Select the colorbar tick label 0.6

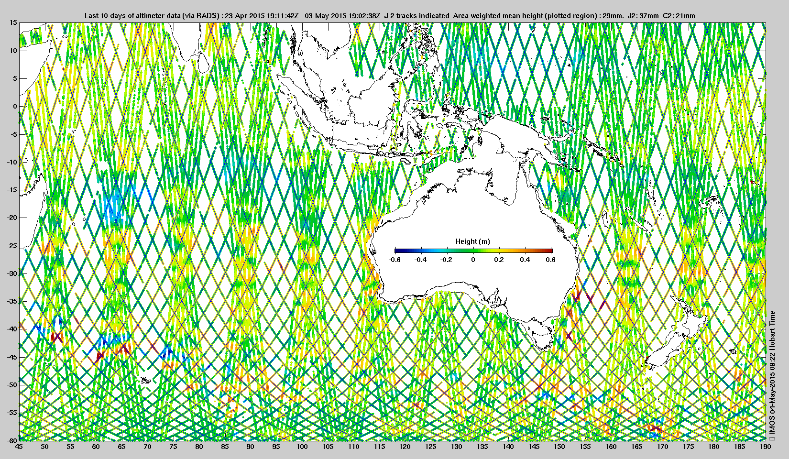coord(551,260)
